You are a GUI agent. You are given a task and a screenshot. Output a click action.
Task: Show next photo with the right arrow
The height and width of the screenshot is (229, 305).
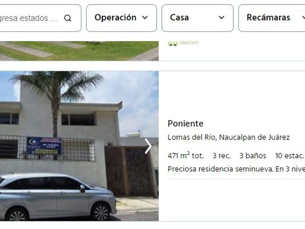pos(148,146)
